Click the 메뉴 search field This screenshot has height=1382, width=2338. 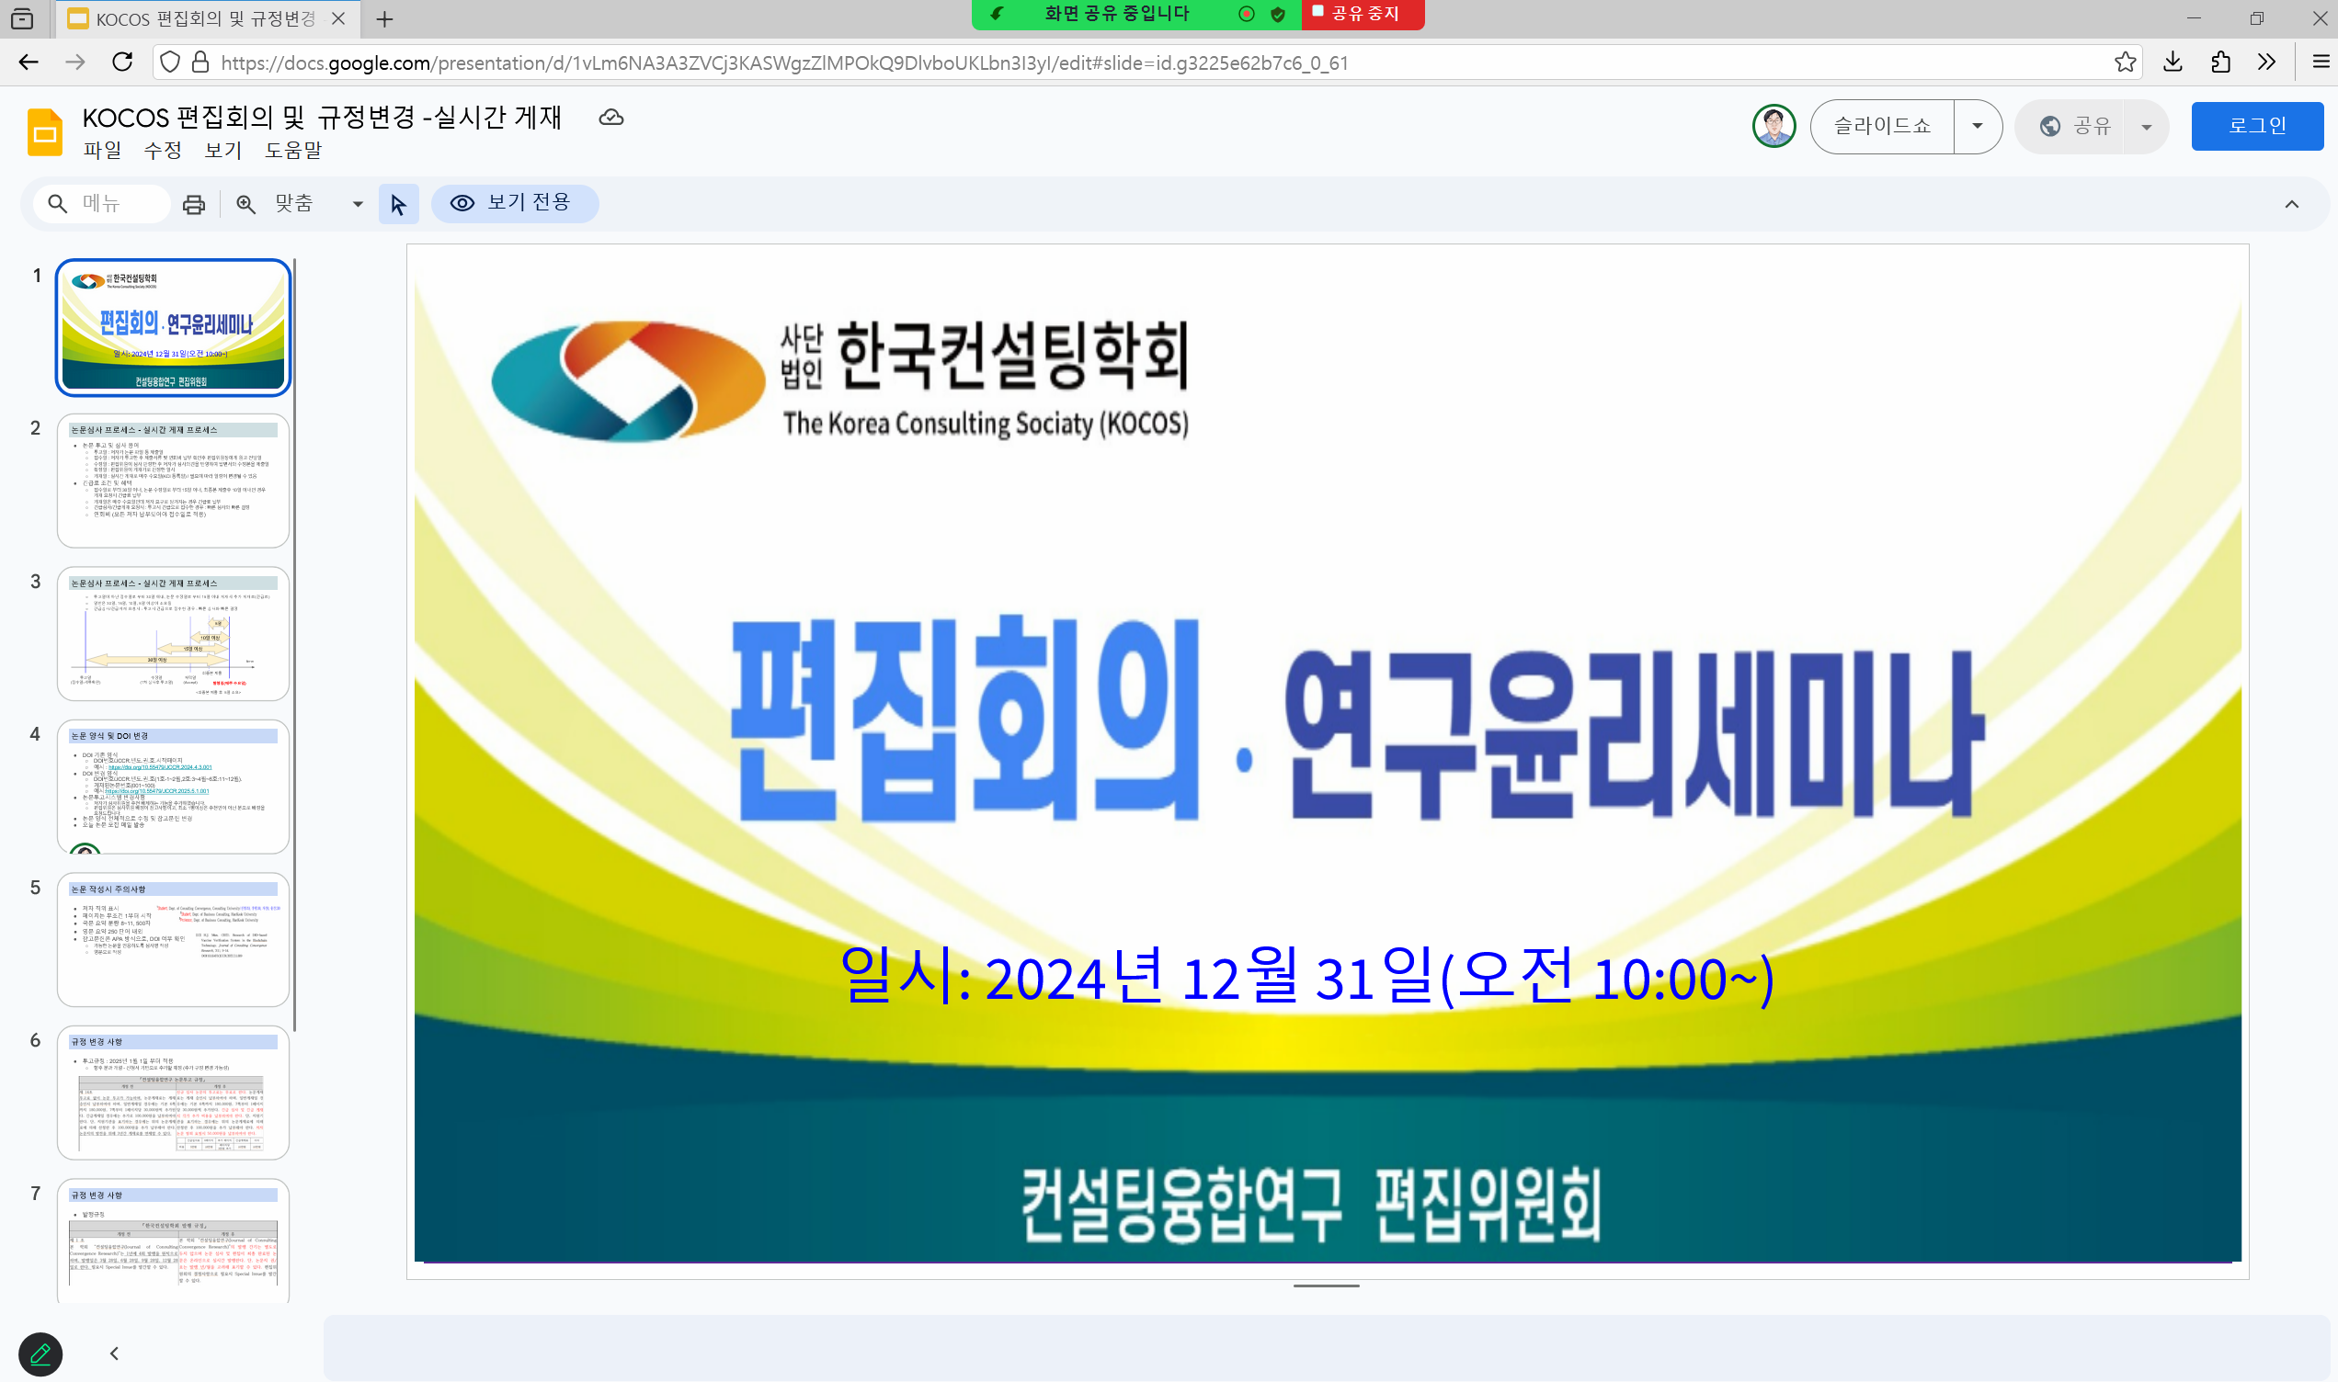click(x=101, y=204)
